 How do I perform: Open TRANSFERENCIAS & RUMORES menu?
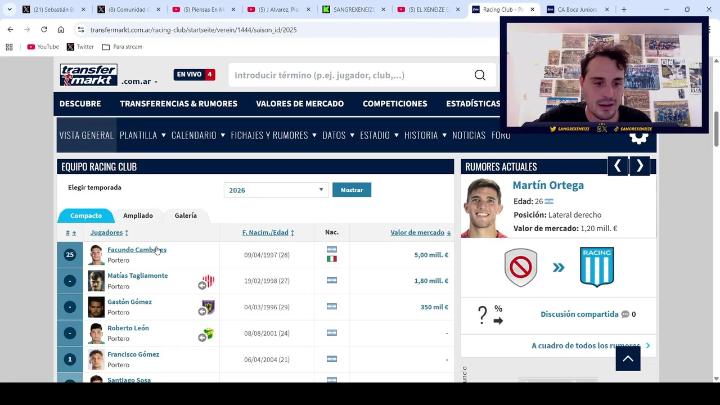click(178, 103)
